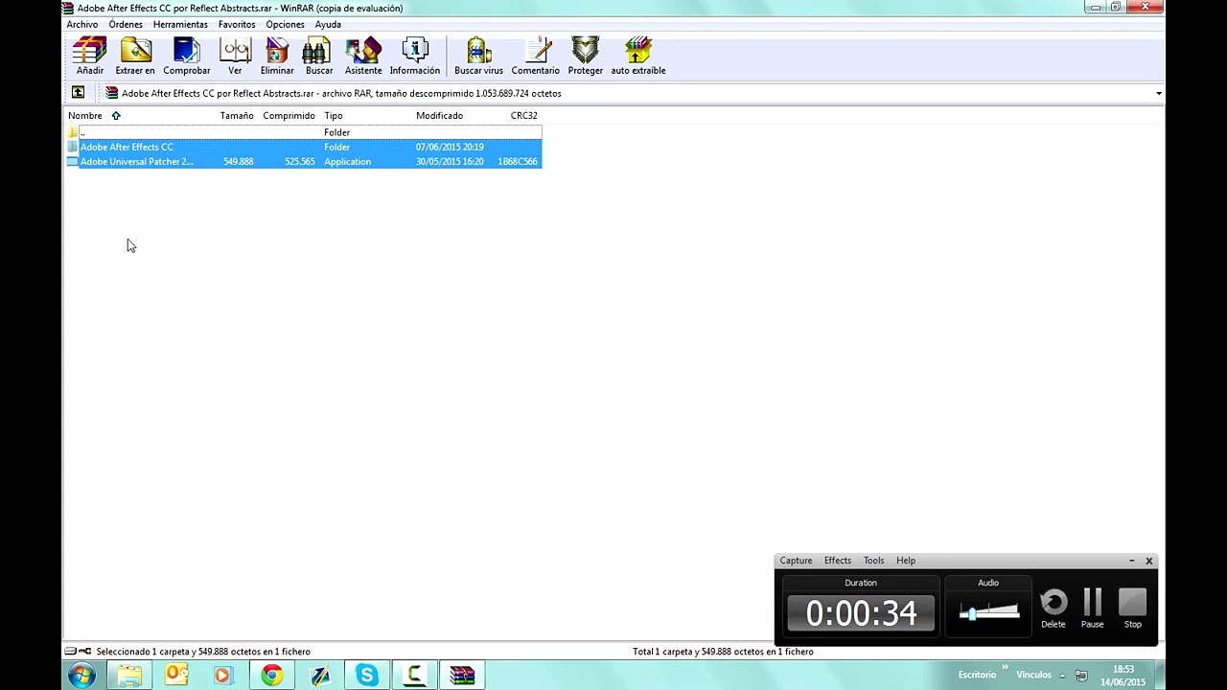Click the status bar drive and key icon
Screen dimensions: 1227x690
79,652
